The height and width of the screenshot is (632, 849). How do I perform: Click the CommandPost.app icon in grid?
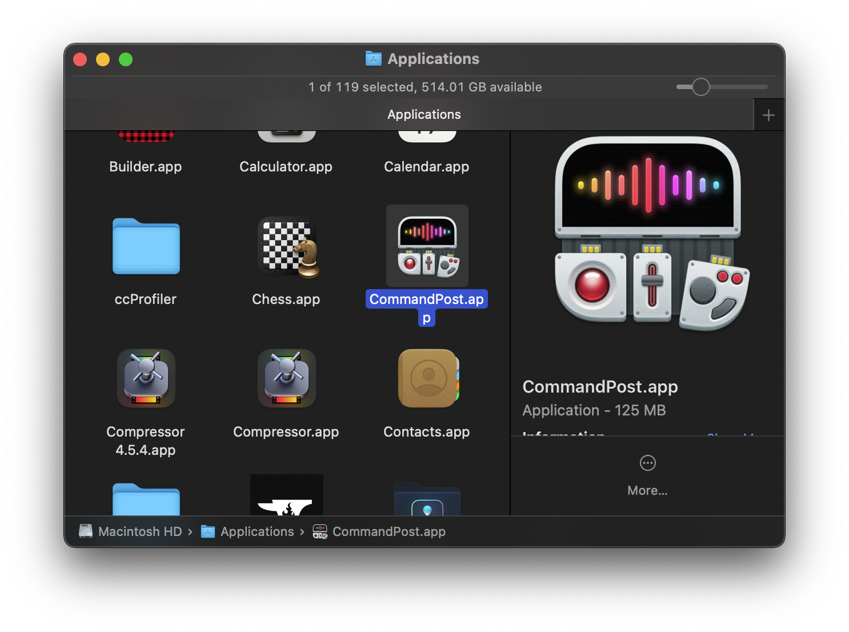[x=427, y=246]
